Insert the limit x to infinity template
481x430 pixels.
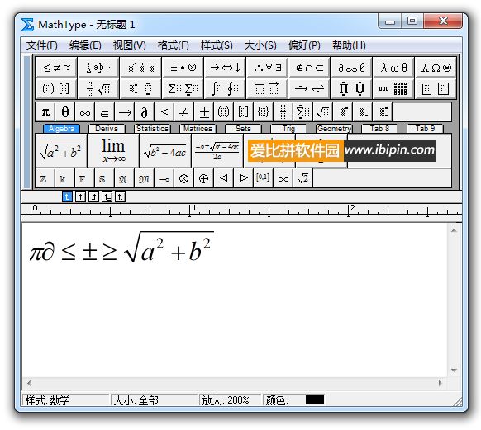pyautogui.click(x=113, y=151)
